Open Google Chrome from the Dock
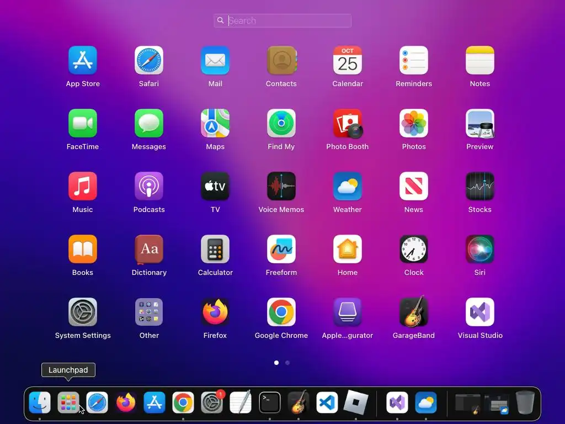This screenshot has width=565, height=424. pyautogui.click(x=183, y=402)
